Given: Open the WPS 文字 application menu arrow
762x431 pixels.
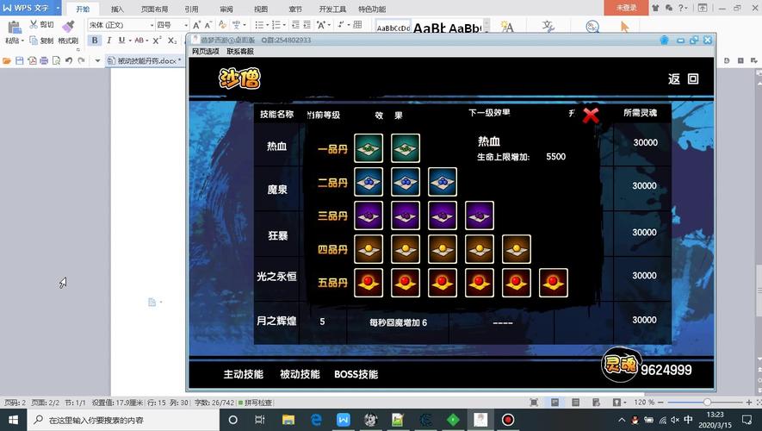Looking at the screenshot, I should coord(58,8).
